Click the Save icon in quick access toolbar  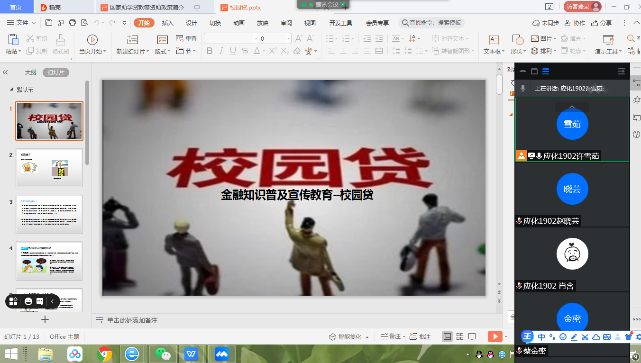pyautogui.click(x=49, y=23)
